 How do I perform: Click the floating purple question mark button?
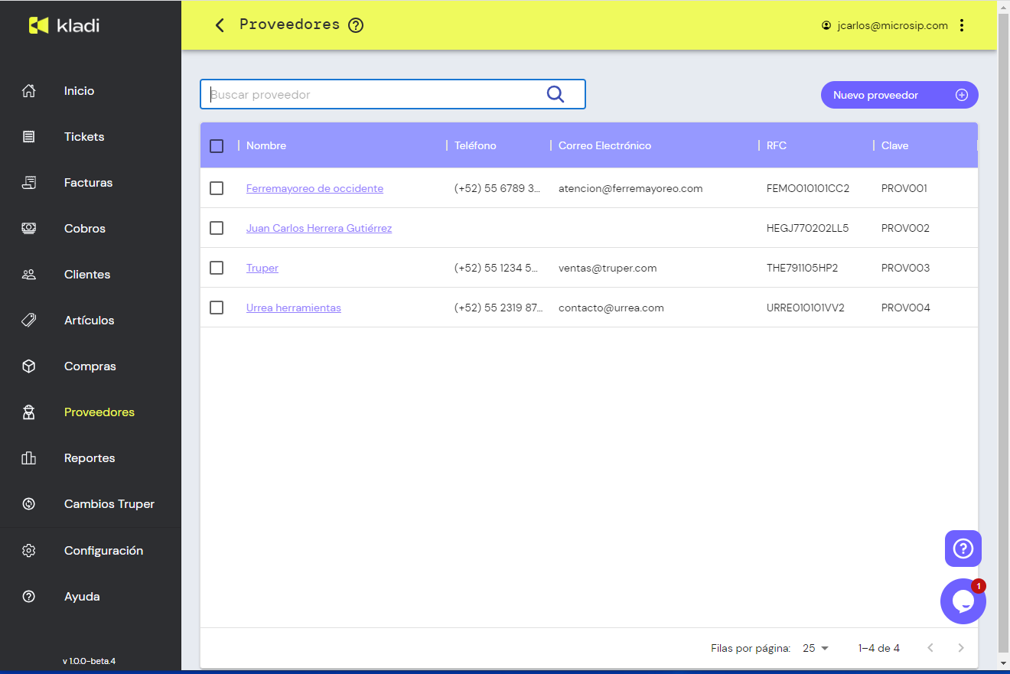[x=963, y=549]
